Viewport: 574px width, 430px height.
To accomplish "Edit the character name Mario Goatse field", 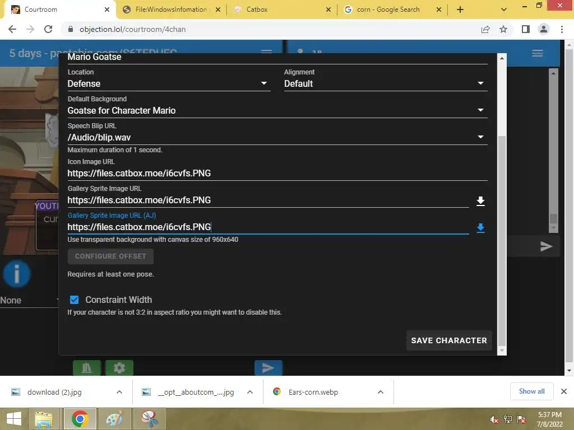I will pyautogui.click(x=277, y=57).
